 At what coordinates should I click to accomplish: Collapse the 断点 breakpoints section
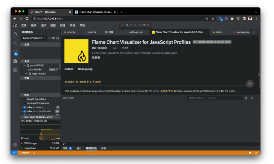(x=40, y=95)
